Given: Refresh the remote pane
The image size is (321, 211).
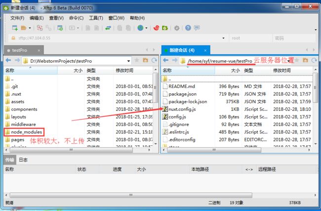Looking at the screenshot, I should 314,60.
